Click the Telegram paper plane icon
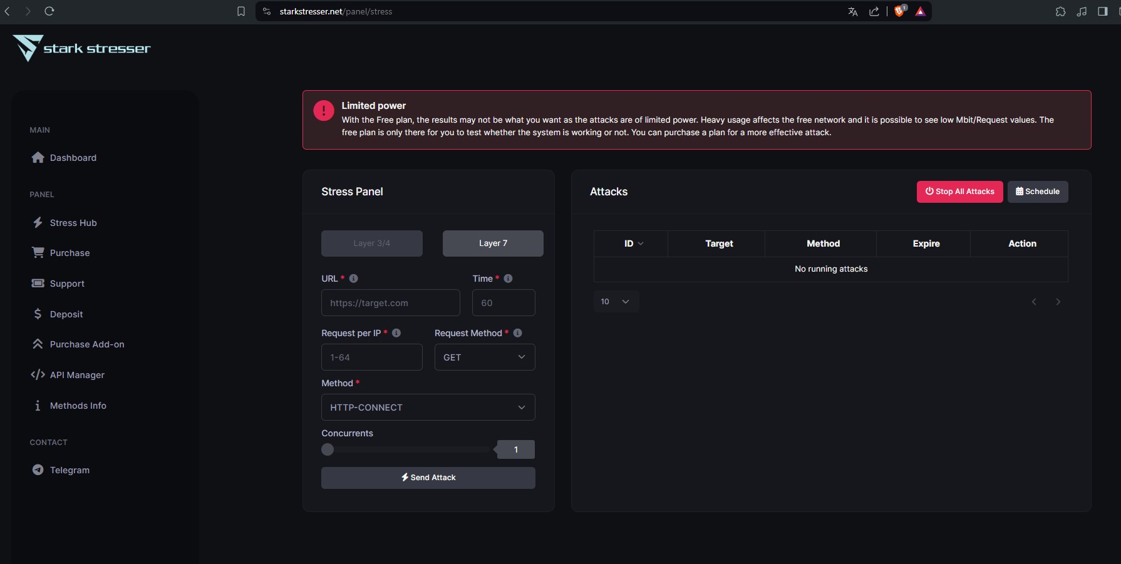Image resolution: width=1121 pixels, height=564 pixels. coord(38,470)
